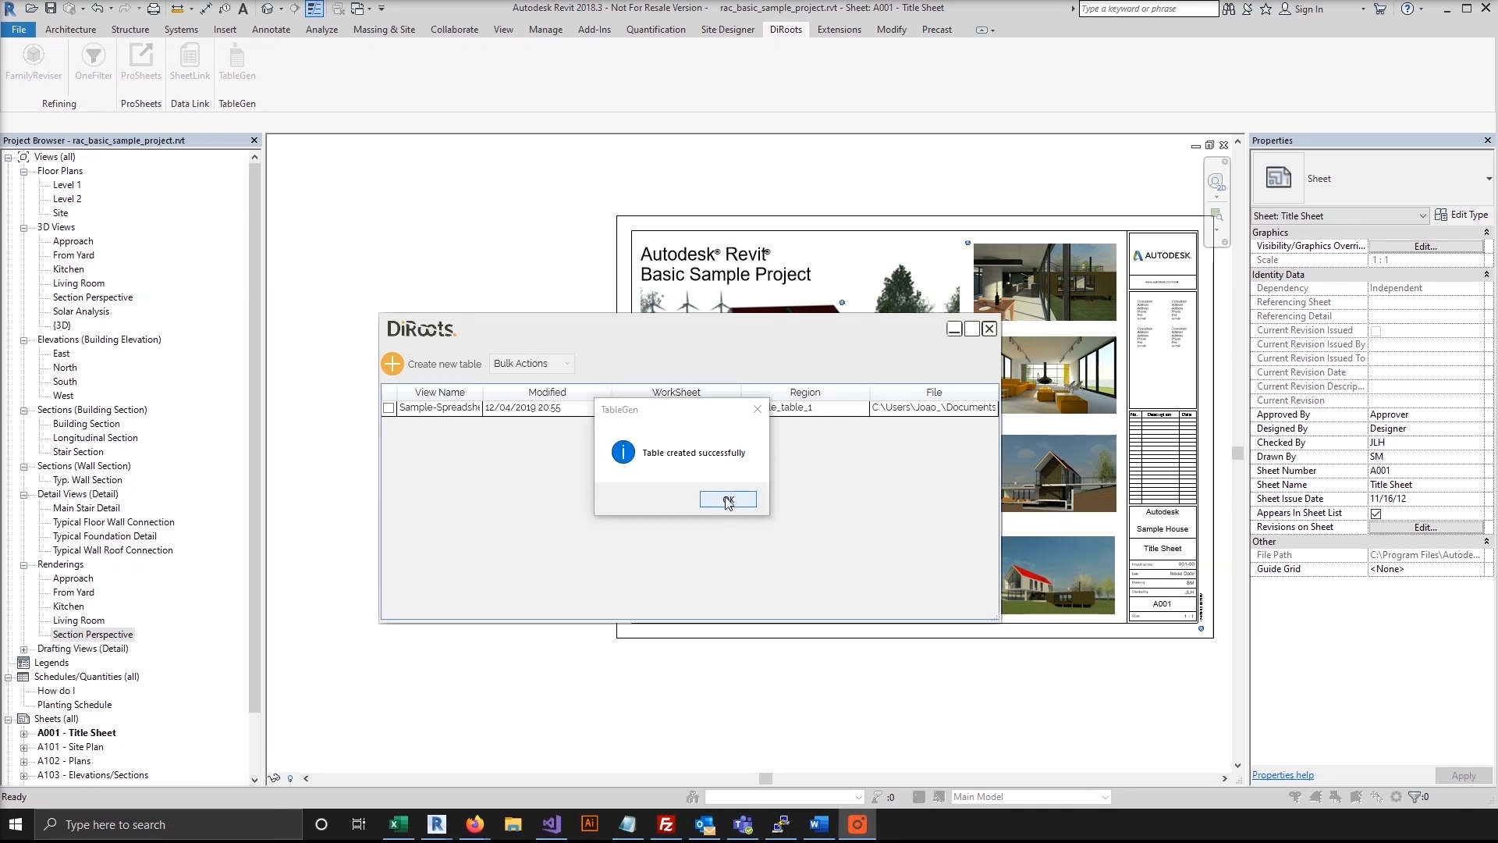
Task: Expand the A101 - Site Plan sheet node
Action: [23, 748]
